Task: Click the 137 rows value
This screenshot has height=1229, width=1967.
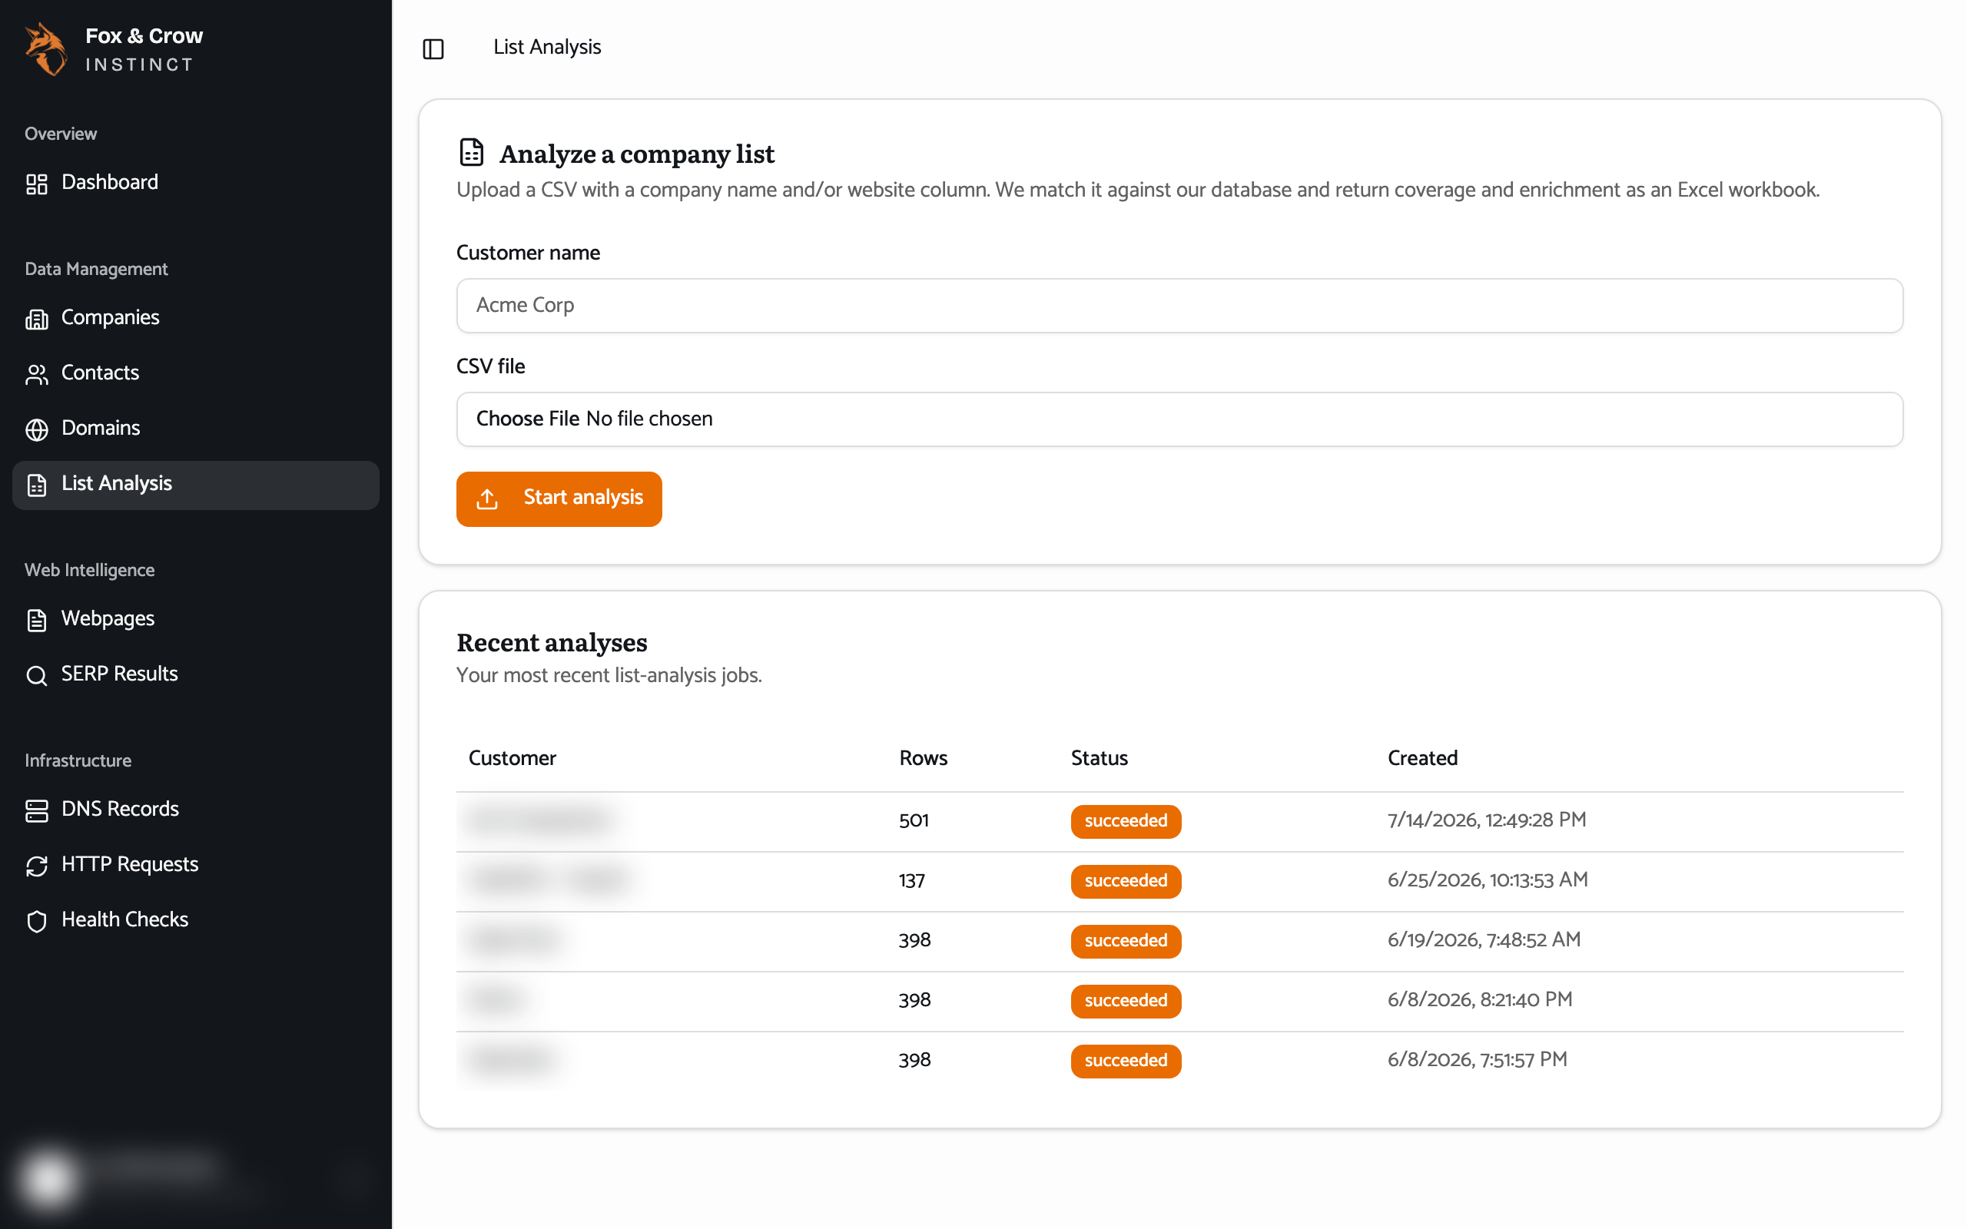Action: click(x=911, y=880)
